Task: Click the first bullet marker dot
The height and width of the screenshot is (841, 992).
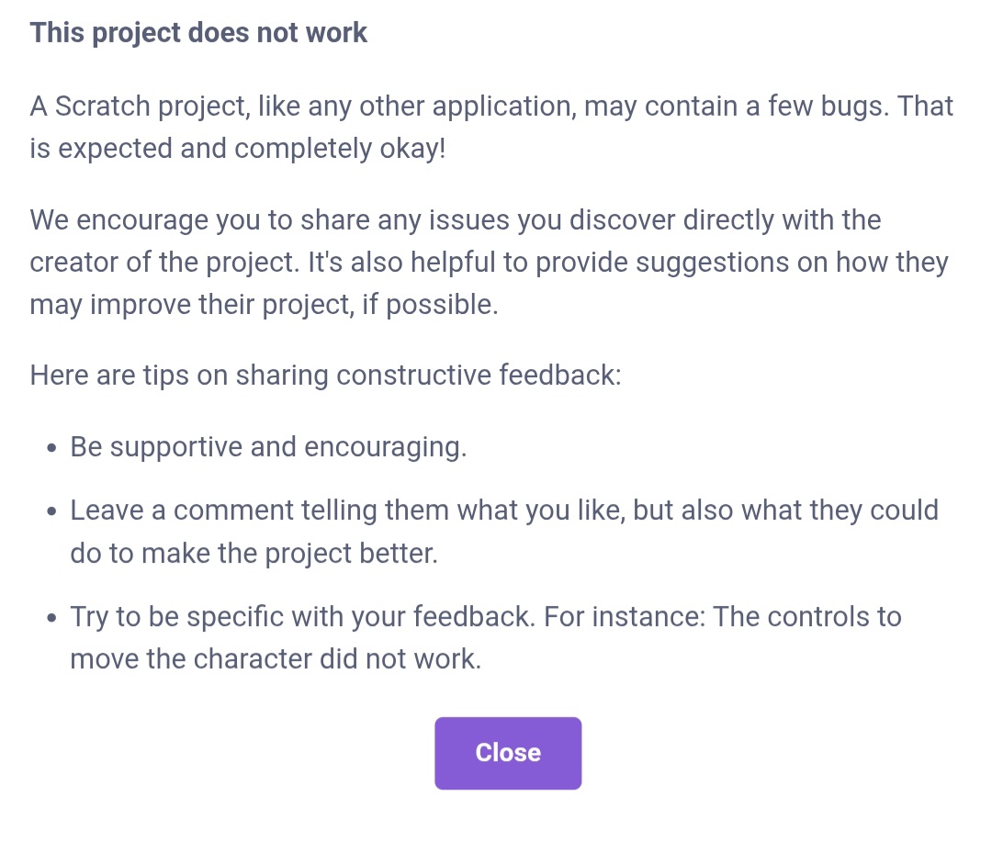Action: point(51,448)
